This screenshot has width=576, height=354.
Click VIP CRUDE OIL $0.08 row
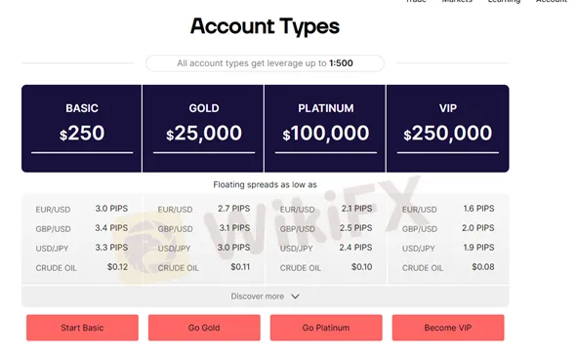448,267
